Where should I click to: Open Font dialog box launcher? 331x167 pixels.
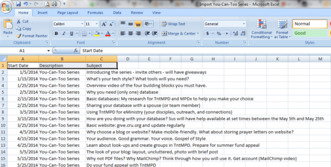114,43
